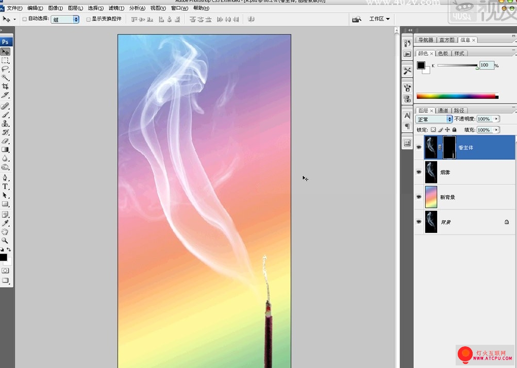The width and height of the screenshot is (517, 368).
Task: Hide the 香主体 layer
Action: click(419, 147)
